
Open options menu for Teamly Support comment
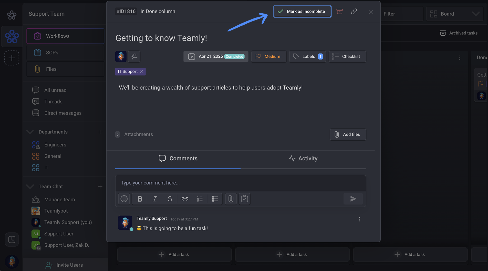coord(360,219)
